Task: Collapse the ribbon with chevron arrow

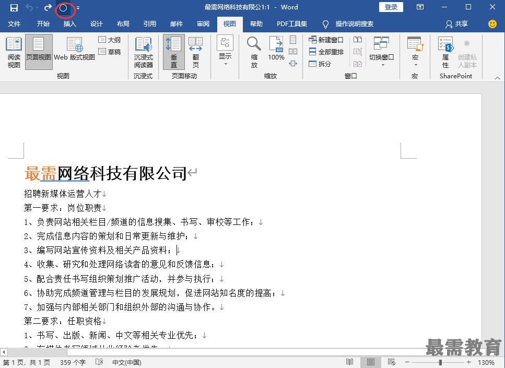Action: 497,78
